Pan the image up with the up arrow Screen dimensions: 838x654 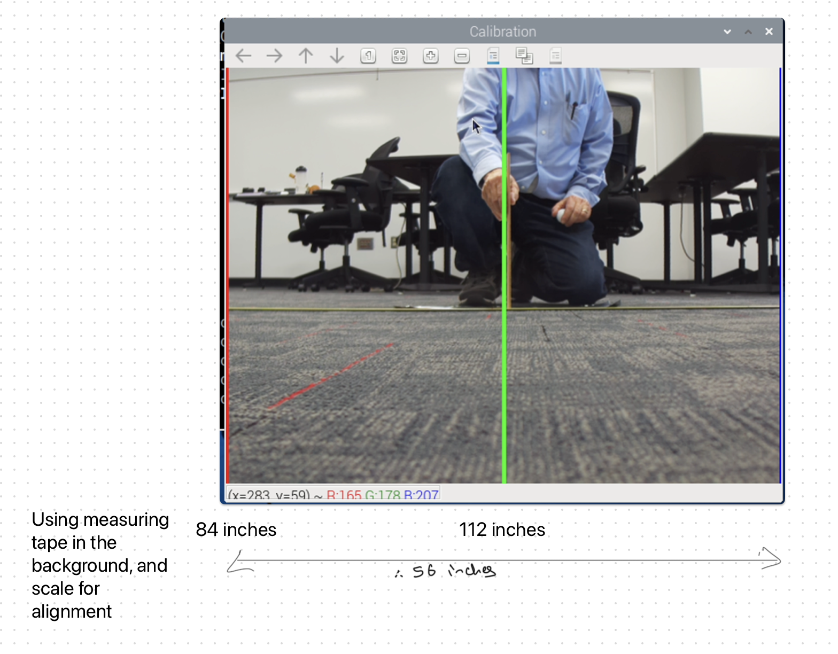pyautogui.click(x=306, y=56)
